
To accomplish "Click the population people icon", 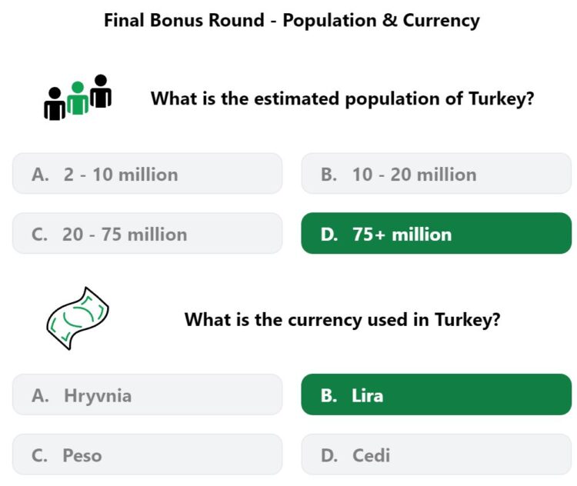I will (x=78, y=98).
